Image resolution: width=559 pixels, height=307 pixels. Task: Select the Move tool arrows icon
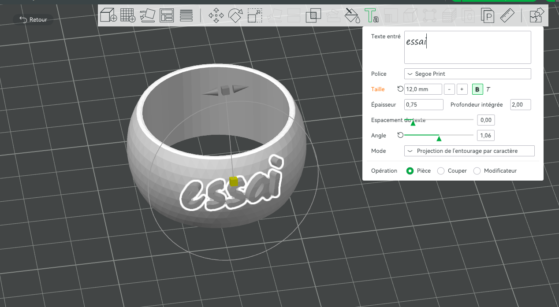[x=216, y=16]
